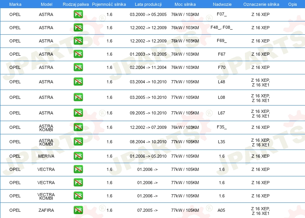Click the production date '01.2006 -> 05.2010'

(x=148, y=156)
